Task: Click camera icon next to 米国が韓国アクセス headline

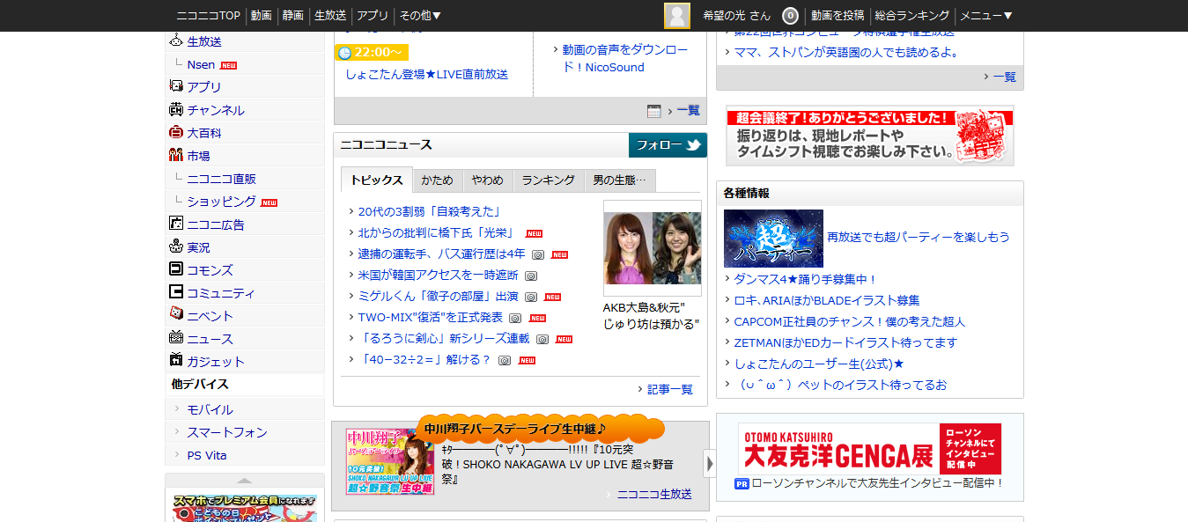Action: pos(531,276)
